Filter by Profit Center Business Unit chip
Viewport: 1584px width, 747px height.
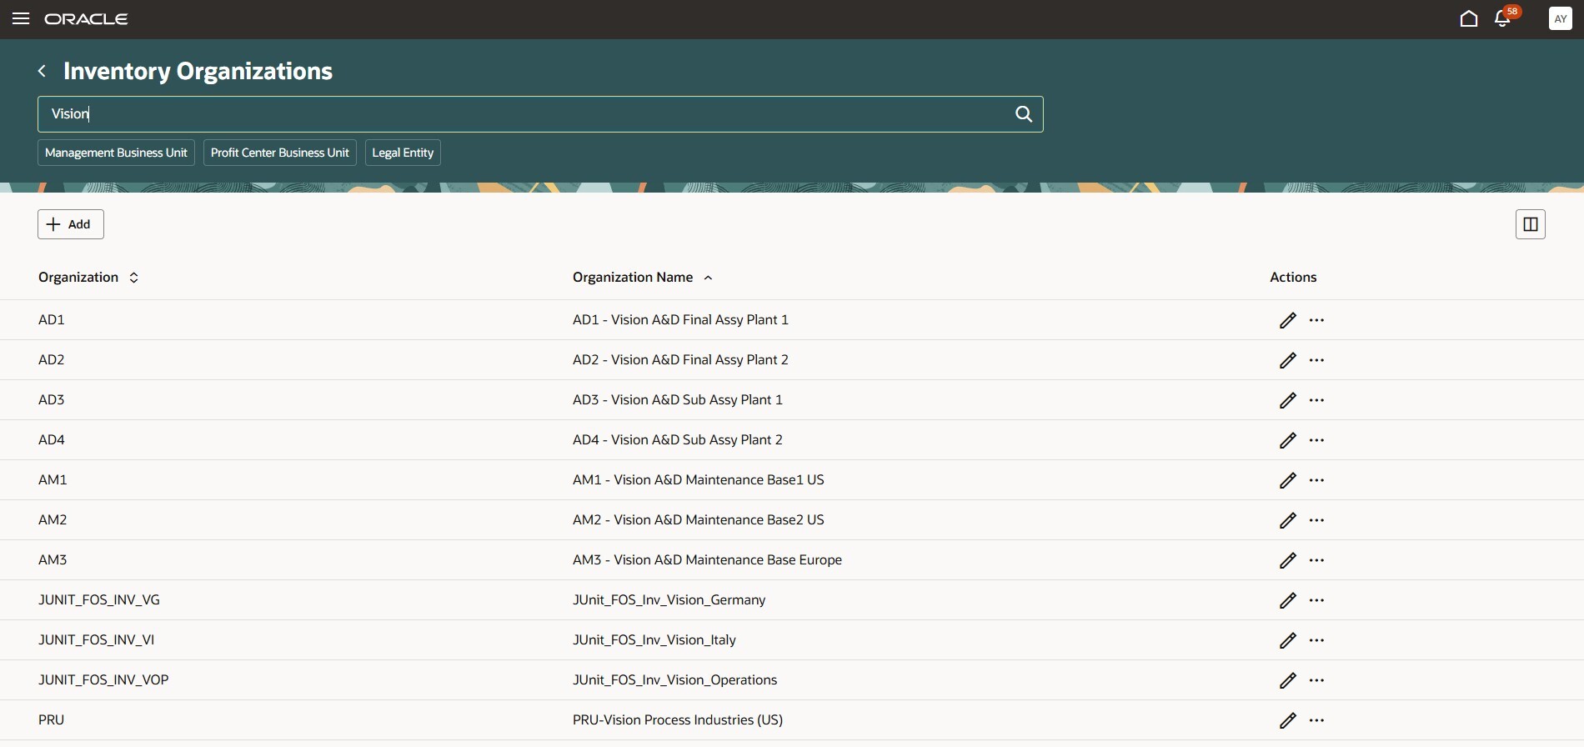point(280,153)
